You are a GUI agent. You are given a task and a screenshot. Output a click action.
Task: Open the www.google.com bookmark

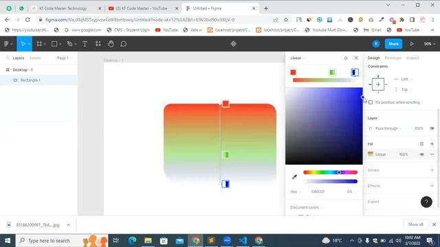(x=82, y=30)
